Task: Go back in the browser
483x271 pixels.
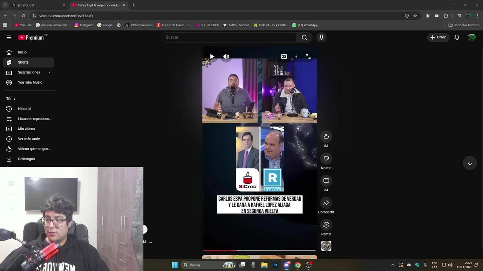Action: tap(5, 16)
